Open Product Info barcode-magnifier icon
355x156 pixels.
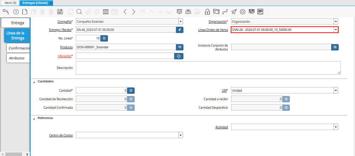pyautogui.click(x=251, y=12)
